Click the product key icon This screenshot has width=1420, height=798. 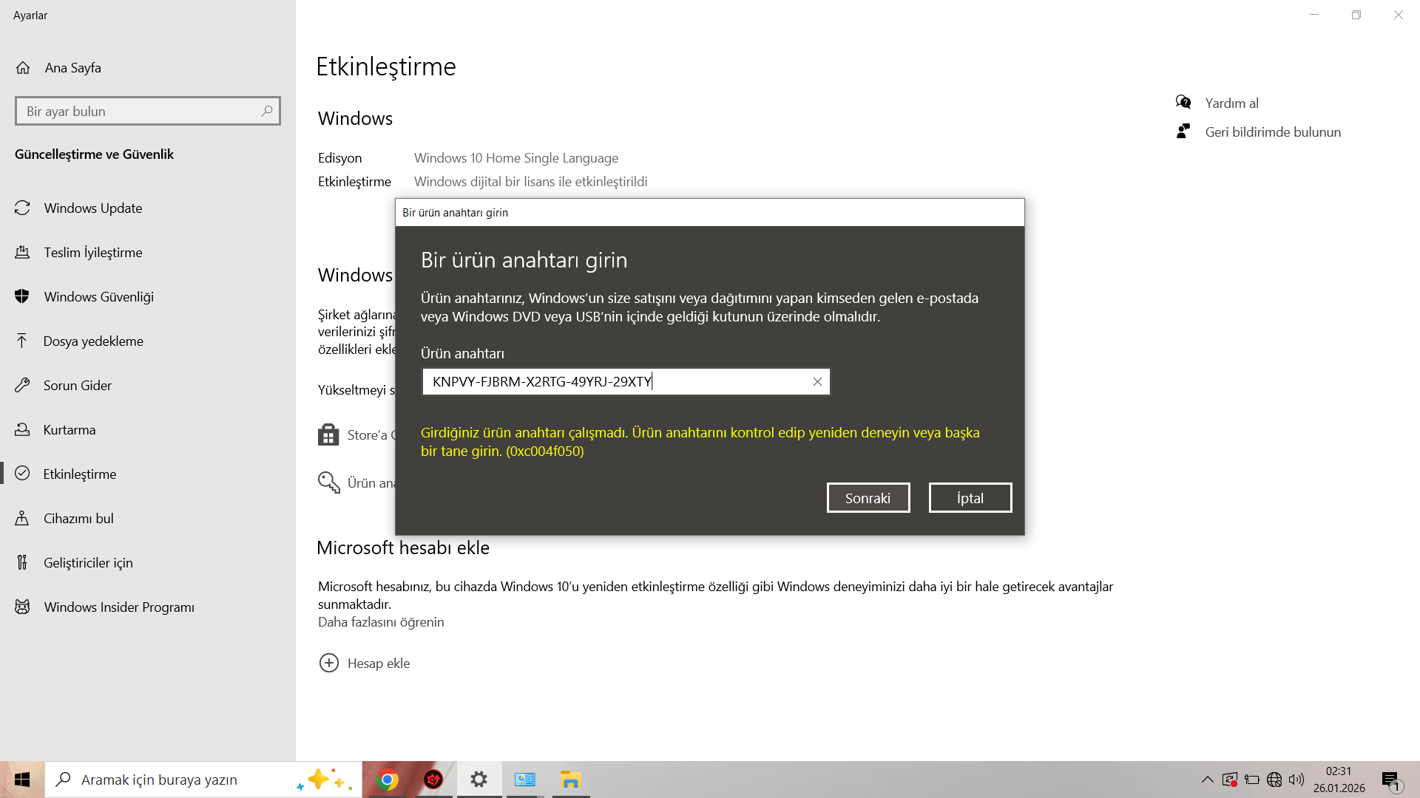pos(329,482)
